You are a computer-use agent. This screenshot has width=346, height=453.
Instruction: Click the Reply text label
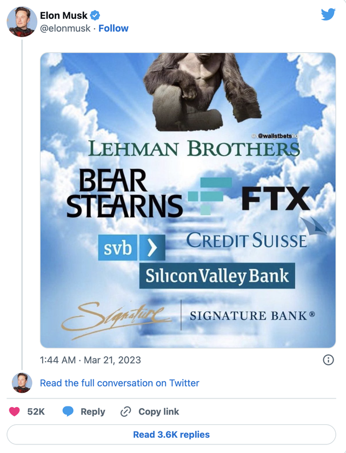[92, 411]
